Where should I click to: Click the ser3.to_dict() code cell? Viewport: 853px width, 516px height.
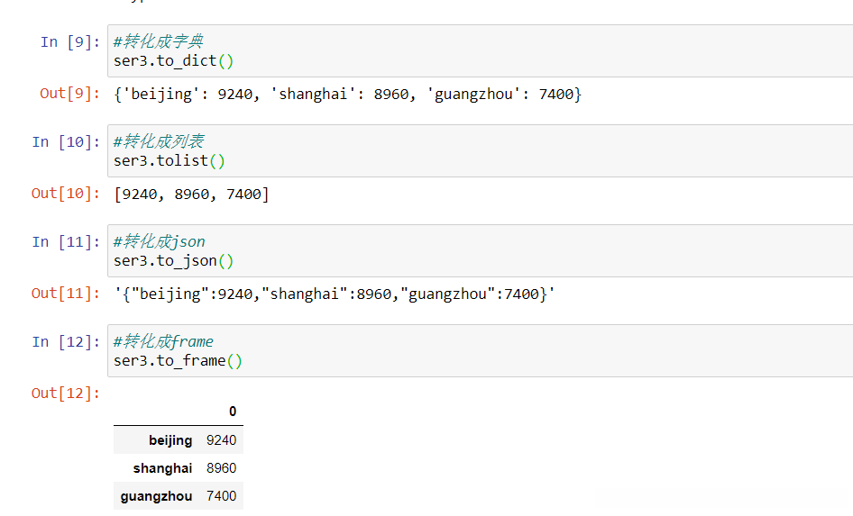point(478,51)
